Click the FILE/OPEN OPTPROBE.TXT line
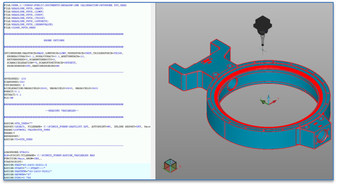Image resolution: width=337 pixels, height=185 pixels. (65, 5)
